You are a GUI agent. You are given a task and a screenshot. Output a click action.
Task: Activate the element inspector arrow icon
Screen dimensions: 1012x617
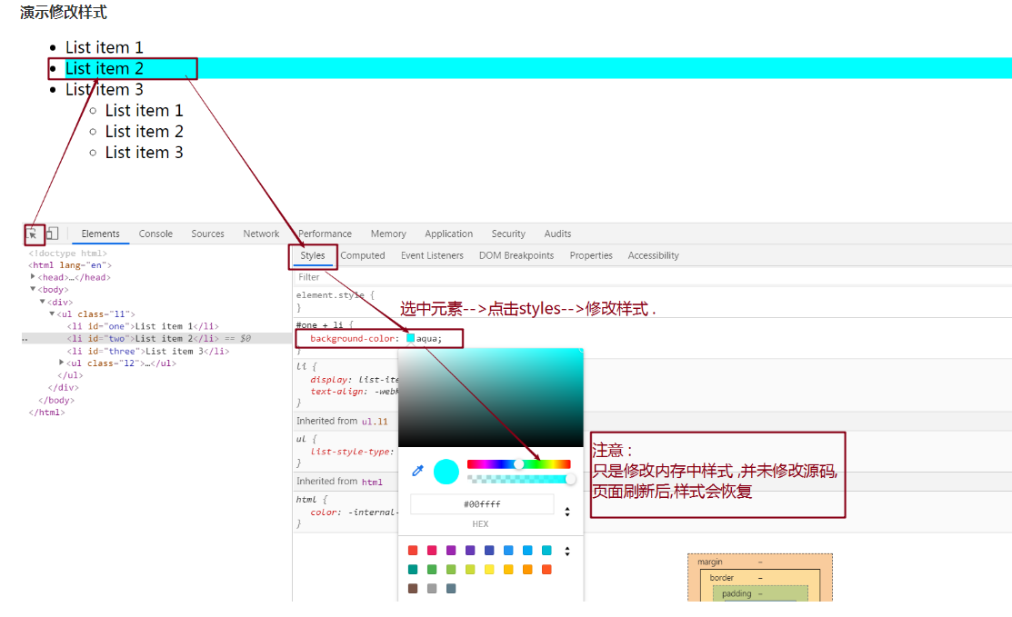point(32,234)
